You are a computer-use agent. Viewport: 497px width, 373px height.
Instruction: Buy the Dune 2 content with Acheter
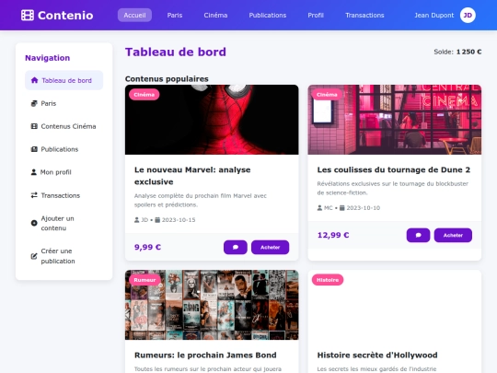453,235
